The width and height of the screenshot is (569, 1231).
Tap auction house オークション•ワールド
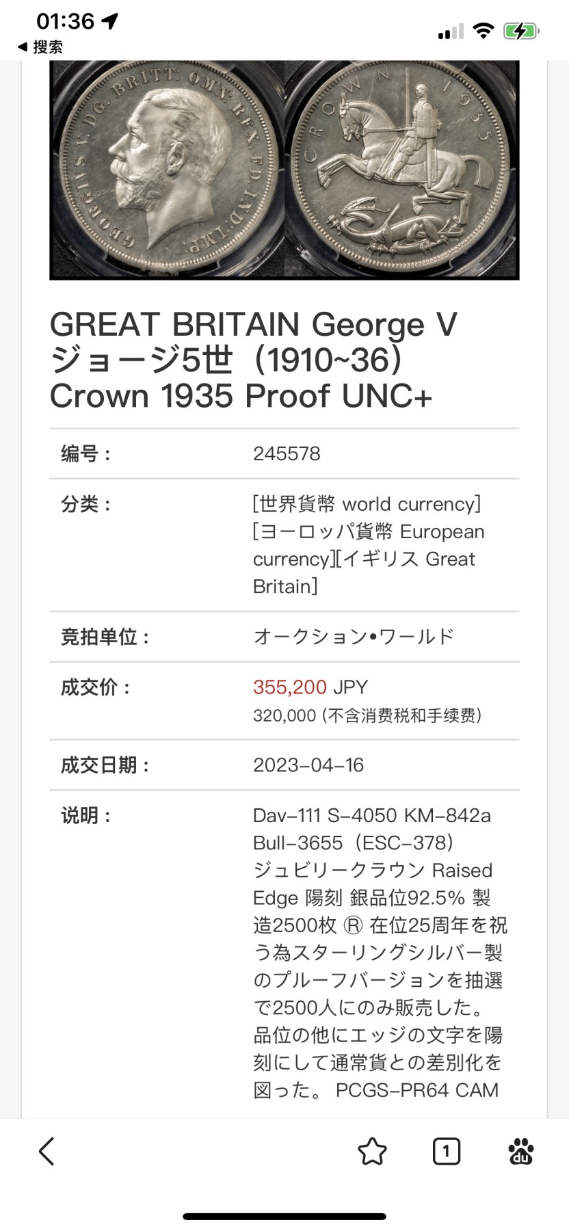[354, 637]
